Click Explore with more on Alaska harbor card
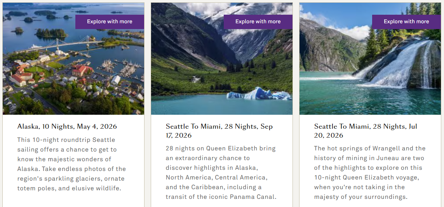The width and height of the screenshot is (444, 207). click(x=110, y=22)
